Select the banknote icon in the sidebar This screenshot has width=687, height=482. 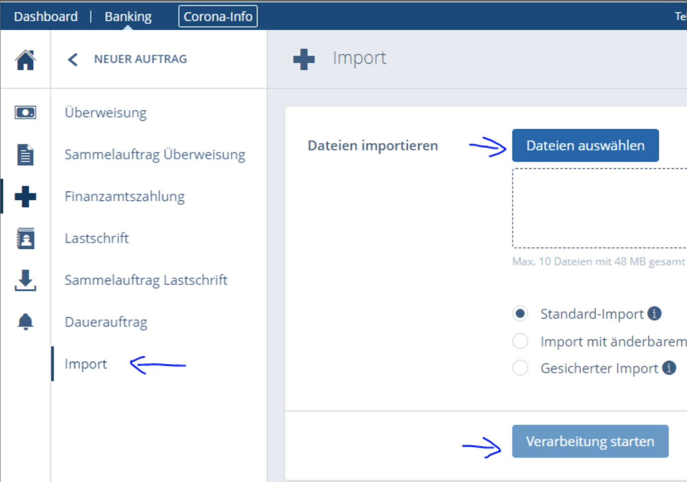coord(25,112)
